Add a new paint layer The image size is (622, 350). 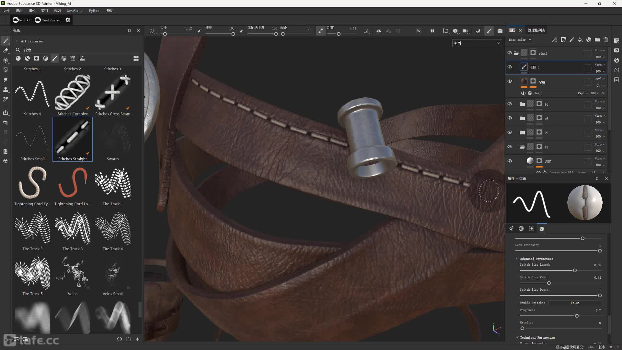point(572,40)
